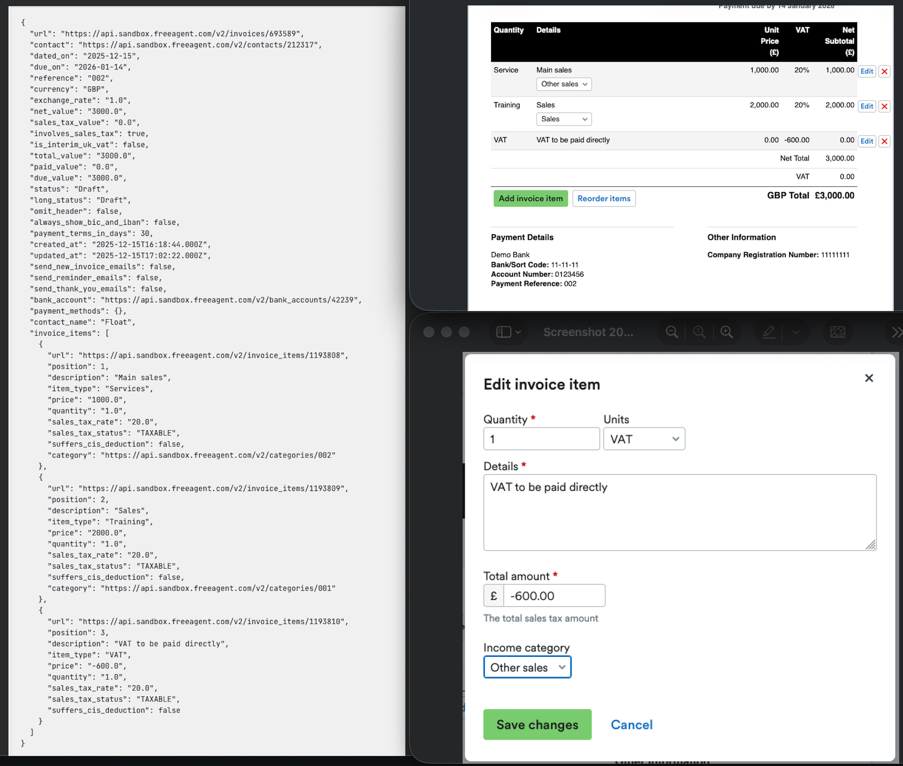Show more toolbar items via double chevron
Image resolution: width=903 pixels, height=766 pixels.
[896, 332]
